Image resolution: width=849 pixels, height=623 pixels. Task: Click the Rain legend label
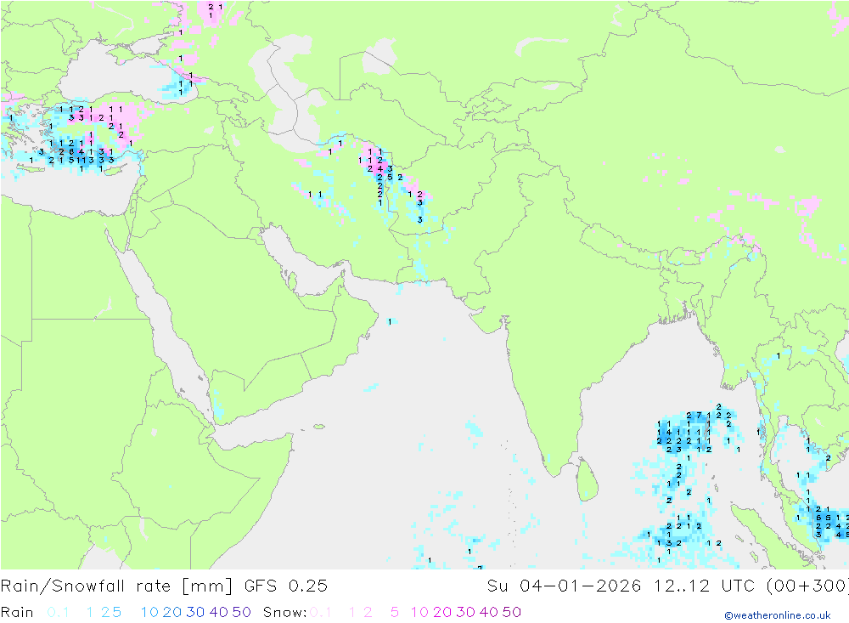17,612
